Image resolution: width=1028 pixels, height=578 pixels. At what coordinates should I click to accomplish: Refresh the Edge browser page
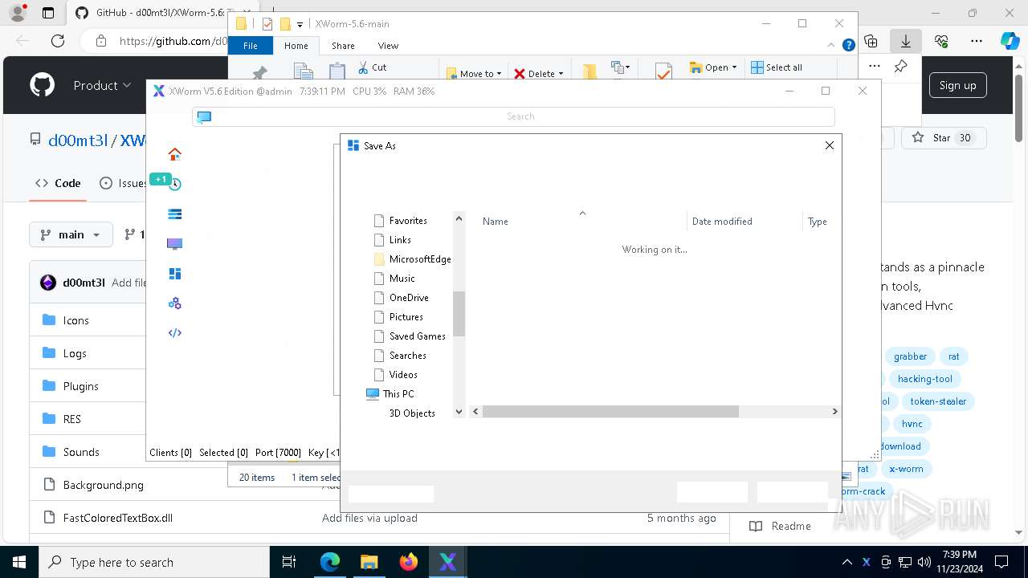[58, 41]
